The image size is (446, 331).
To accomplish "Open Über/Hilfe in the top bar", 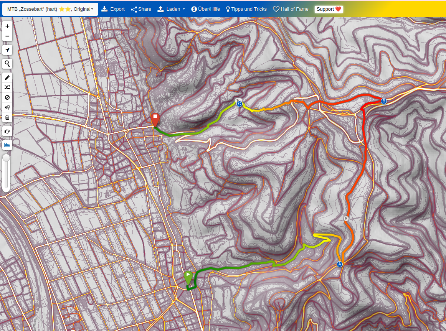I will (x=206, y=9).
